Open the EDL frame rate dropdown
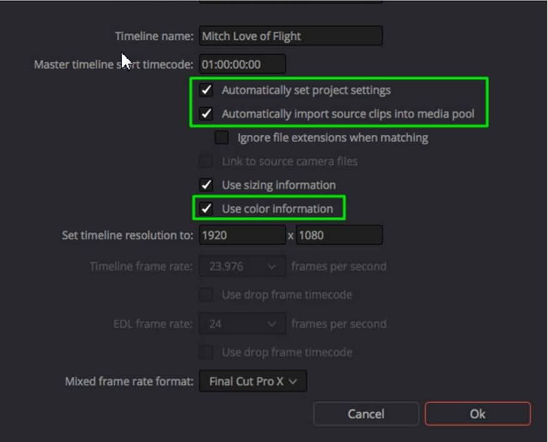This screenshot has height=442, width=548. pyautogui.click(x=242, y=324)
